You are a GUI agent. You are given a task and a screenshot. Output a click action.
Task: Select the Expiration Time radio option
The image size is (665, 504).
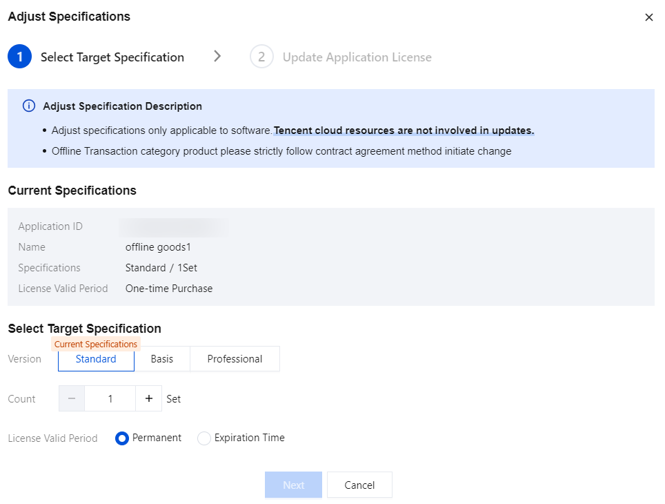click(204, 438)
